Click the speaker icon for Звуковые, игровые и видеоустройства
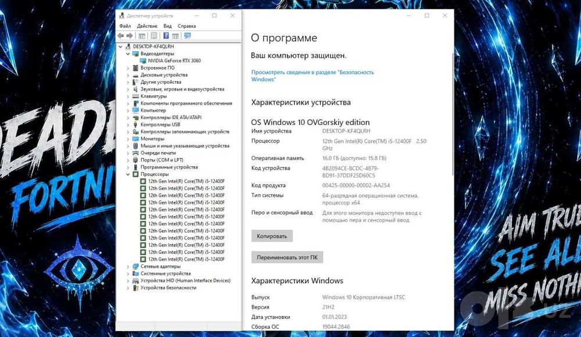 tap(135, 89)
